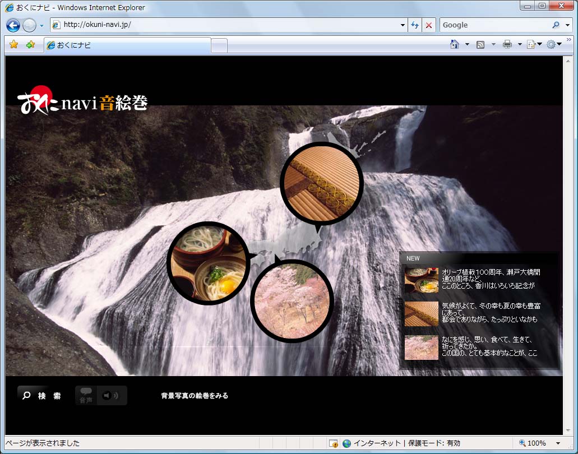Expand the zoom level dropdown arrow

click(x=558, y=443)
